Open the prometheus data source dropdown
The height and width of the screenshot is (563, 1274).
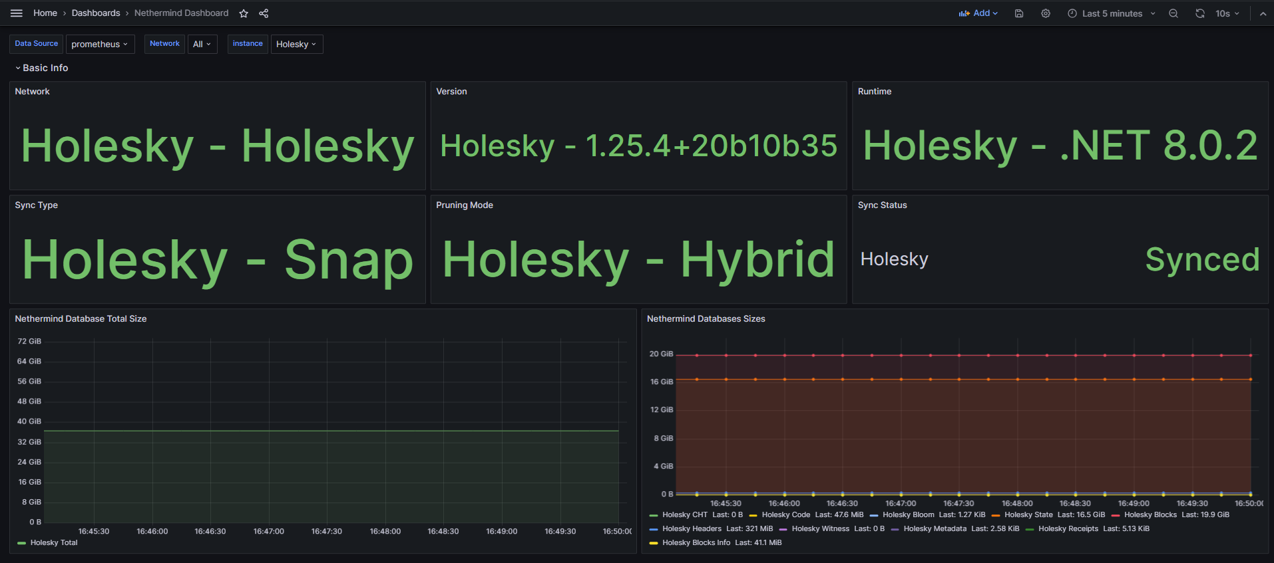(x=99, y=44)
